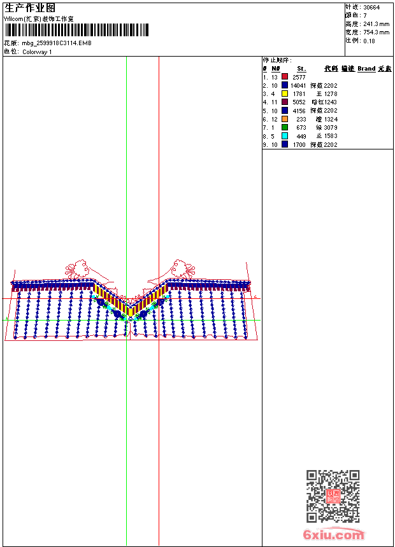Click the 'Colorway 1' label
395x547 pixels.
coord(37,52)
